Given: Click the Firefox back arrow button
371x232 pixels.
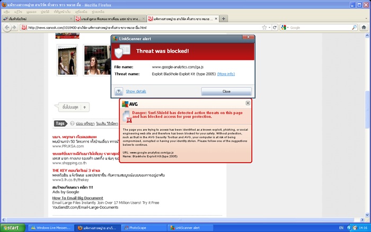Looking at the screenshot, I should click(x=7, y=28).
